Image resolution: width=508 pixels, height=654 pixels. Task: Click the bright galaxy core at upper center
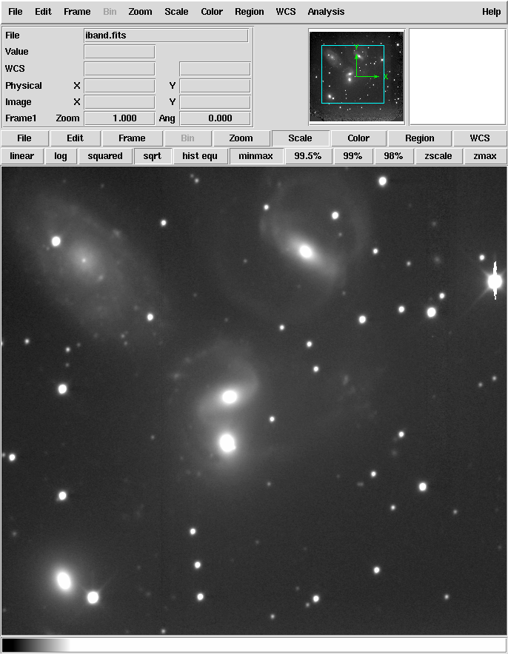(306, 251)
